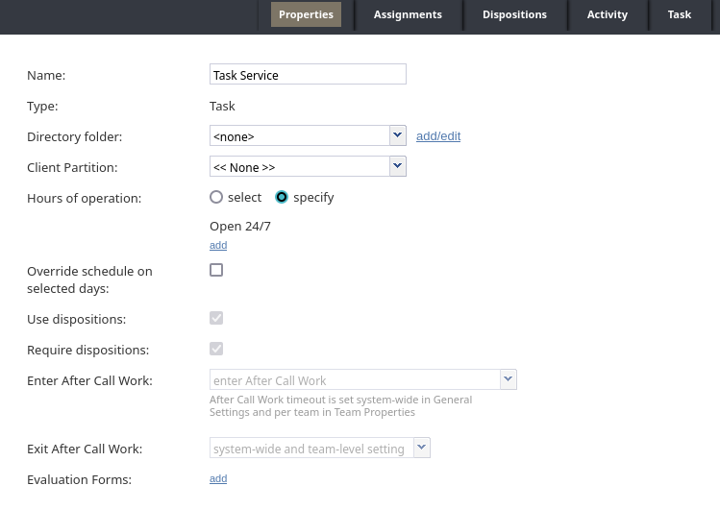Focus the Name field containing Task Service
This screenshot has width=720, height=510.
click(308, 74)
